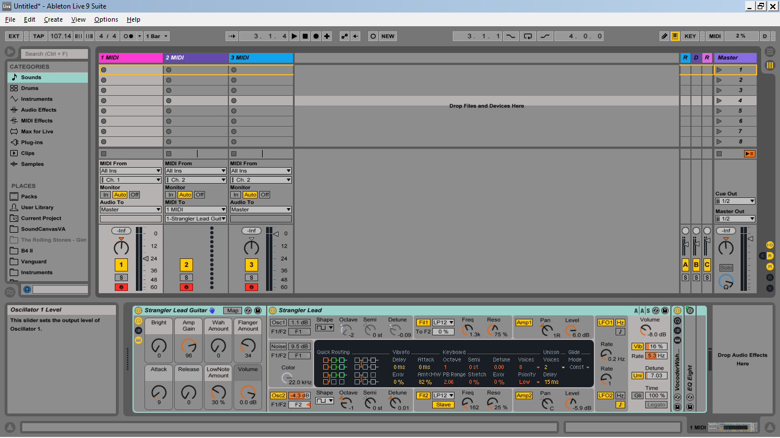Toggle the metronome button
The image size is (780, 438).
point(130,36)
